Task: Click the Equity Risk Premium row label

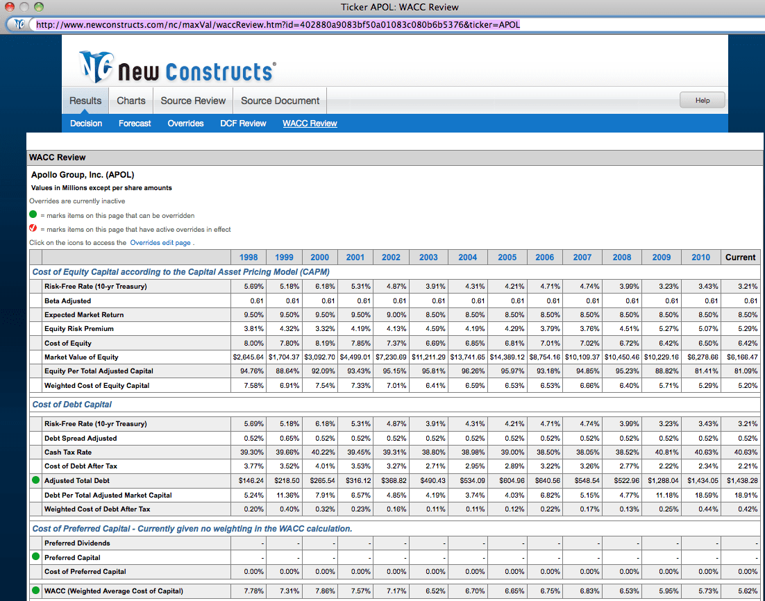Action: pyautogui.click(x=79, y=329)
